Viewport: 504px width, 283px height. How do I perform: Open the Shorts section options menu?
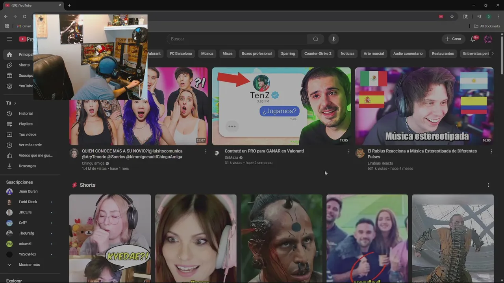coord(489,185)
